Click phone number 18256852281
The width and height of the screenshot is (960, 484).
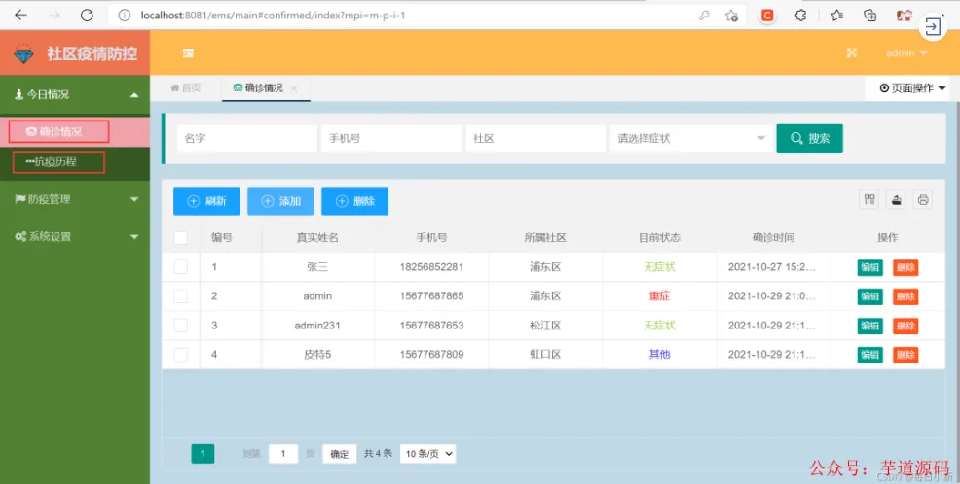(x=431, y=267)
